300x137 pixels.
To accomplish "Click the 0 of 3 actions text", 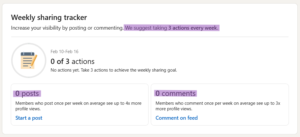I will click(73, 62).
